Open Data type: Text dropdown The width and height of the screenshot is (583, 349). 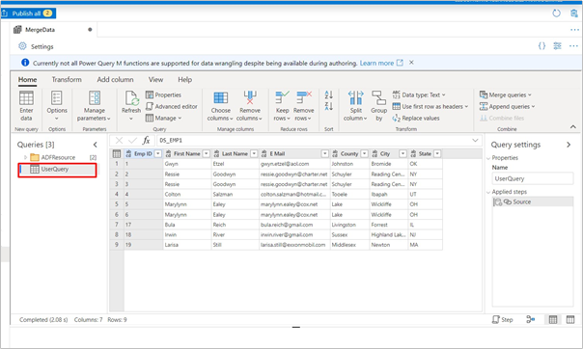(x=419, y=95)
